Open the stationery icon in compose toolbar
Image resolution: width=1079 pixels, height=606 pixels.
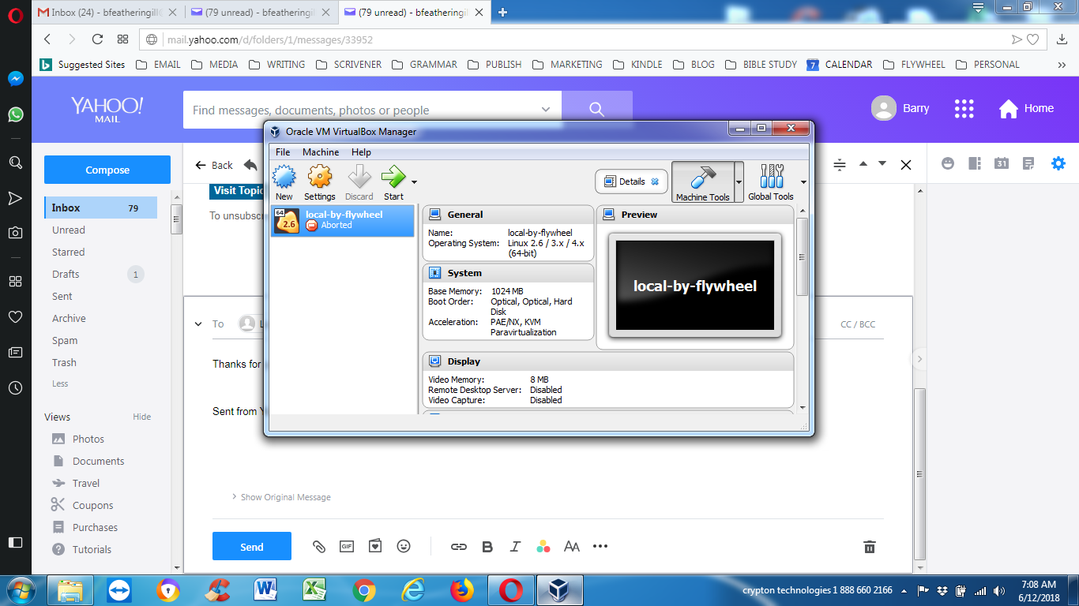[375, 546]
